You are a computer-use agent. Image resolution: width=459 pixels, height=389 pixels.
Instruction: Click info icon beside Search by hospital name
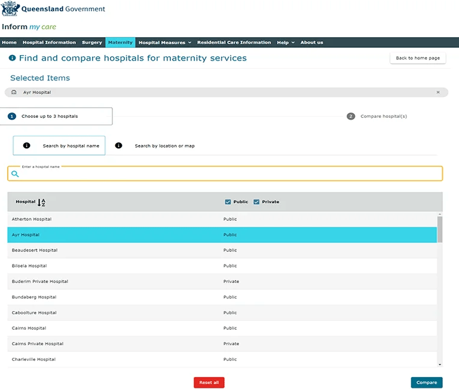tap(27, 145)
